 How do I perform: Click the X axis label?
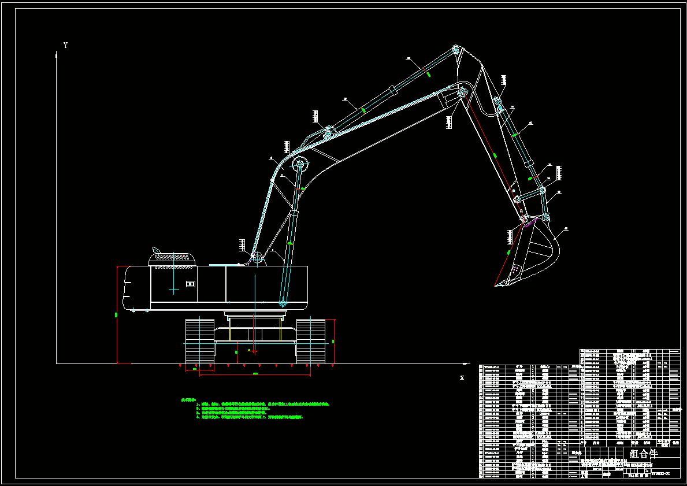(462, 378)
